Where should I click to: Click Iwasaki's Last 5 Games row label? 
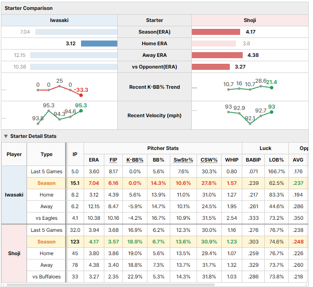click(x=46, y=172)
